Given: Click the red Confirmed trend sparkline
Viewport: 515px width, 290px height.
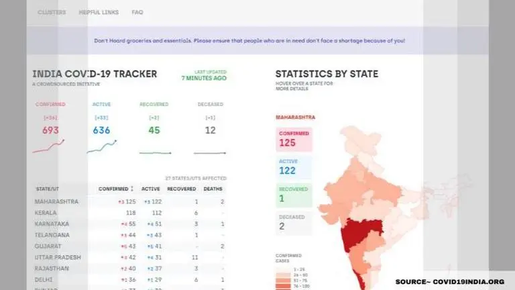Looking at the screenshot, I should (x=48, y=146).
